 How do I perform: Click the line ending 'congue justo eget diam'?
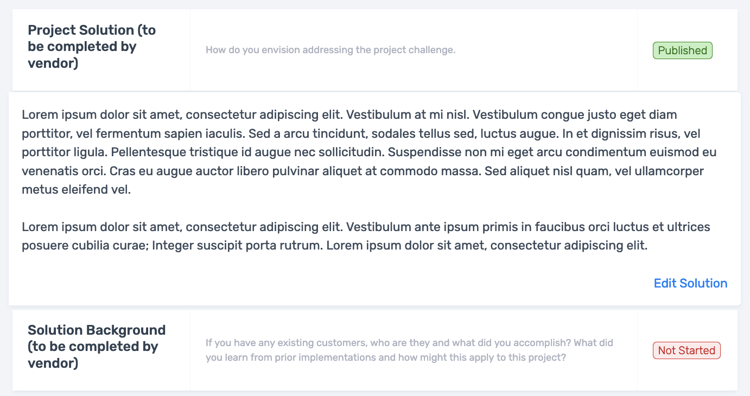pyautogui.click(x=349, y=115)
